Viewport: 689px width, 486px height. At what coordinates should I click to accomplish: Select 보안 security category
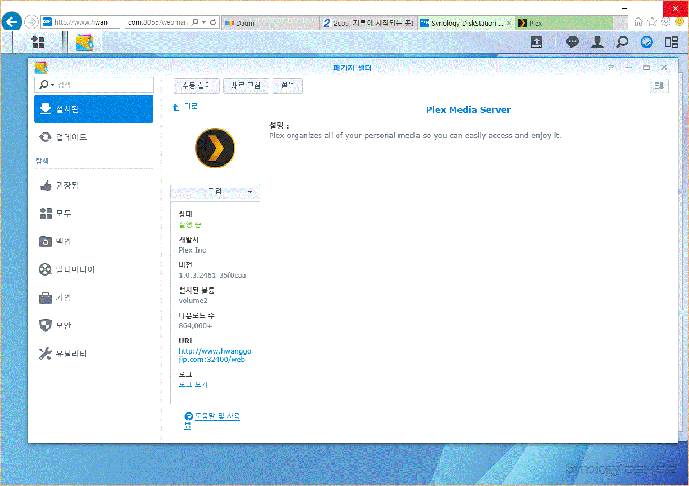coord(94,325)
